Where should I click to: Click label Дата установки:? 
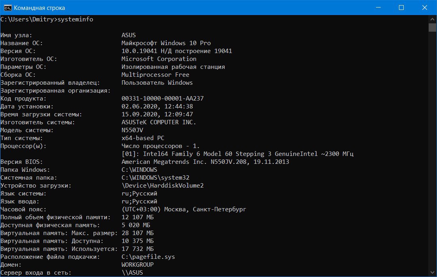click(27, 106)
